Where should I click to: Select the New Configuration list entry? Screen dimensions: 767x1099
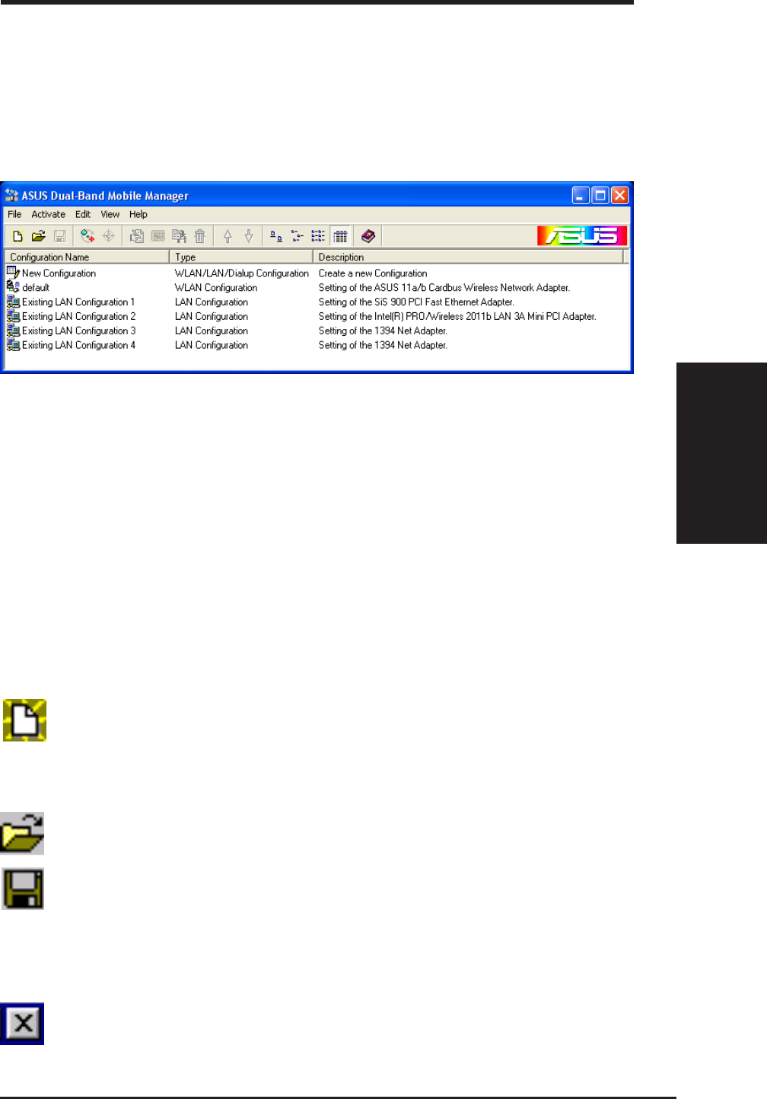coord(51,273)
